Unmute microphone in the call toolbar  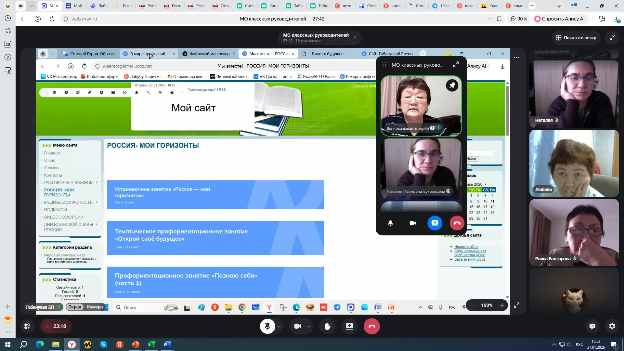pos(267,326)
